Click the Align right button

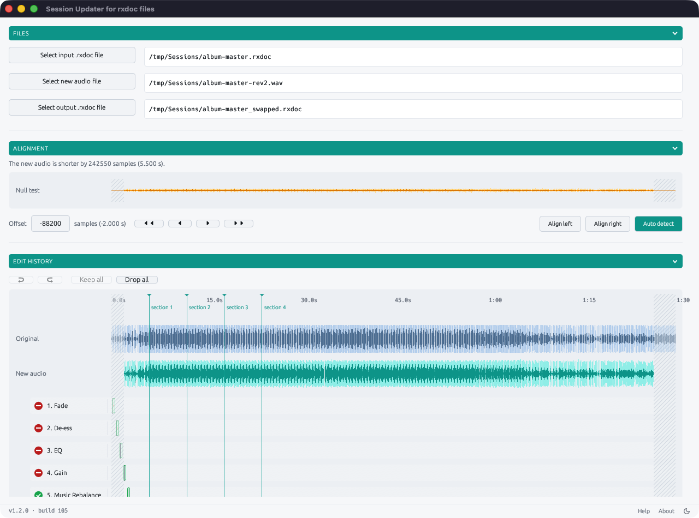(x=608, y=224)
